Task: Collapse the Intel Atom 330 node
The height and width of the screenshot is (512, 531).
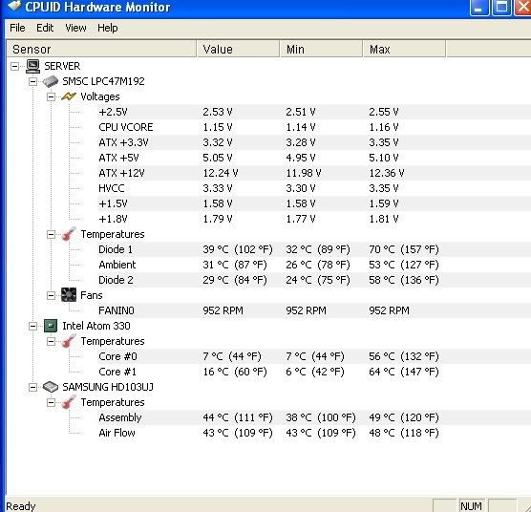Action: pyautogui.click(x=32, y=326)
